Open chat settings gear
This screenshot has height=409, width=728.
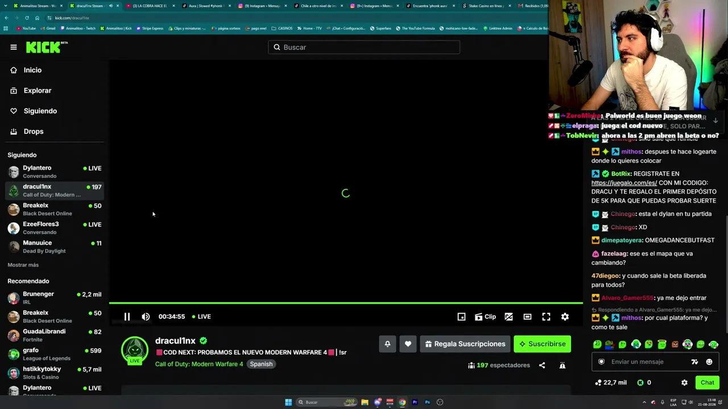coord(684,382)
